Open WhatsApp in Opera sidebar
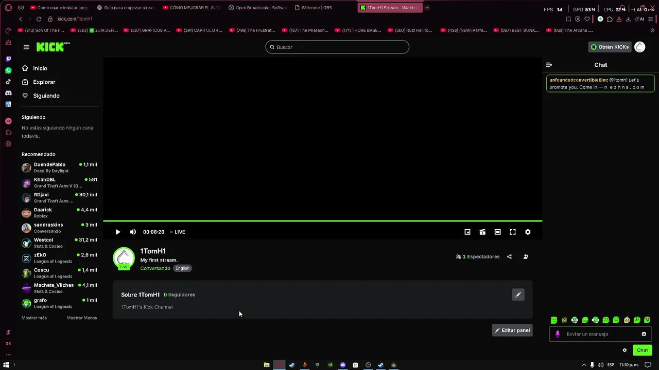 [8, 70]
